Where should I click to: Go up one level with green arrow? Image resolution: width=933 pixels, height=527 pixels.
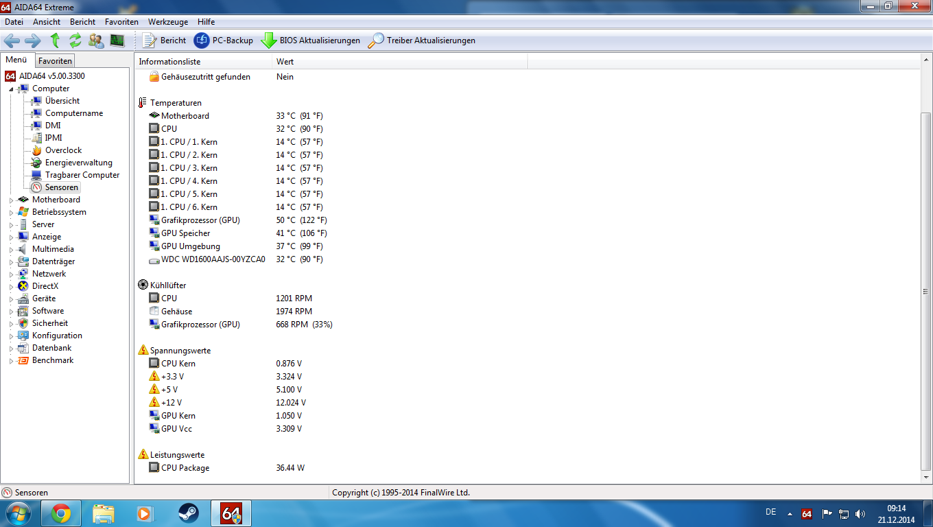[55, 40]
